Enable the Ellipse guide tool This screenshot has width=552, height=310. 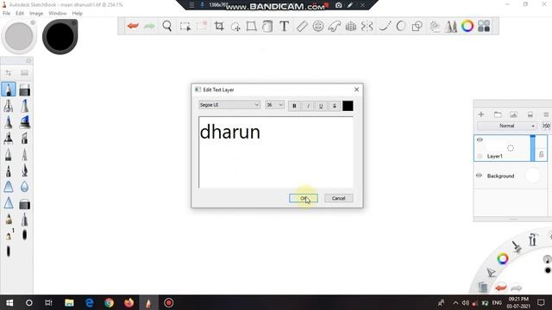point(318,27)
